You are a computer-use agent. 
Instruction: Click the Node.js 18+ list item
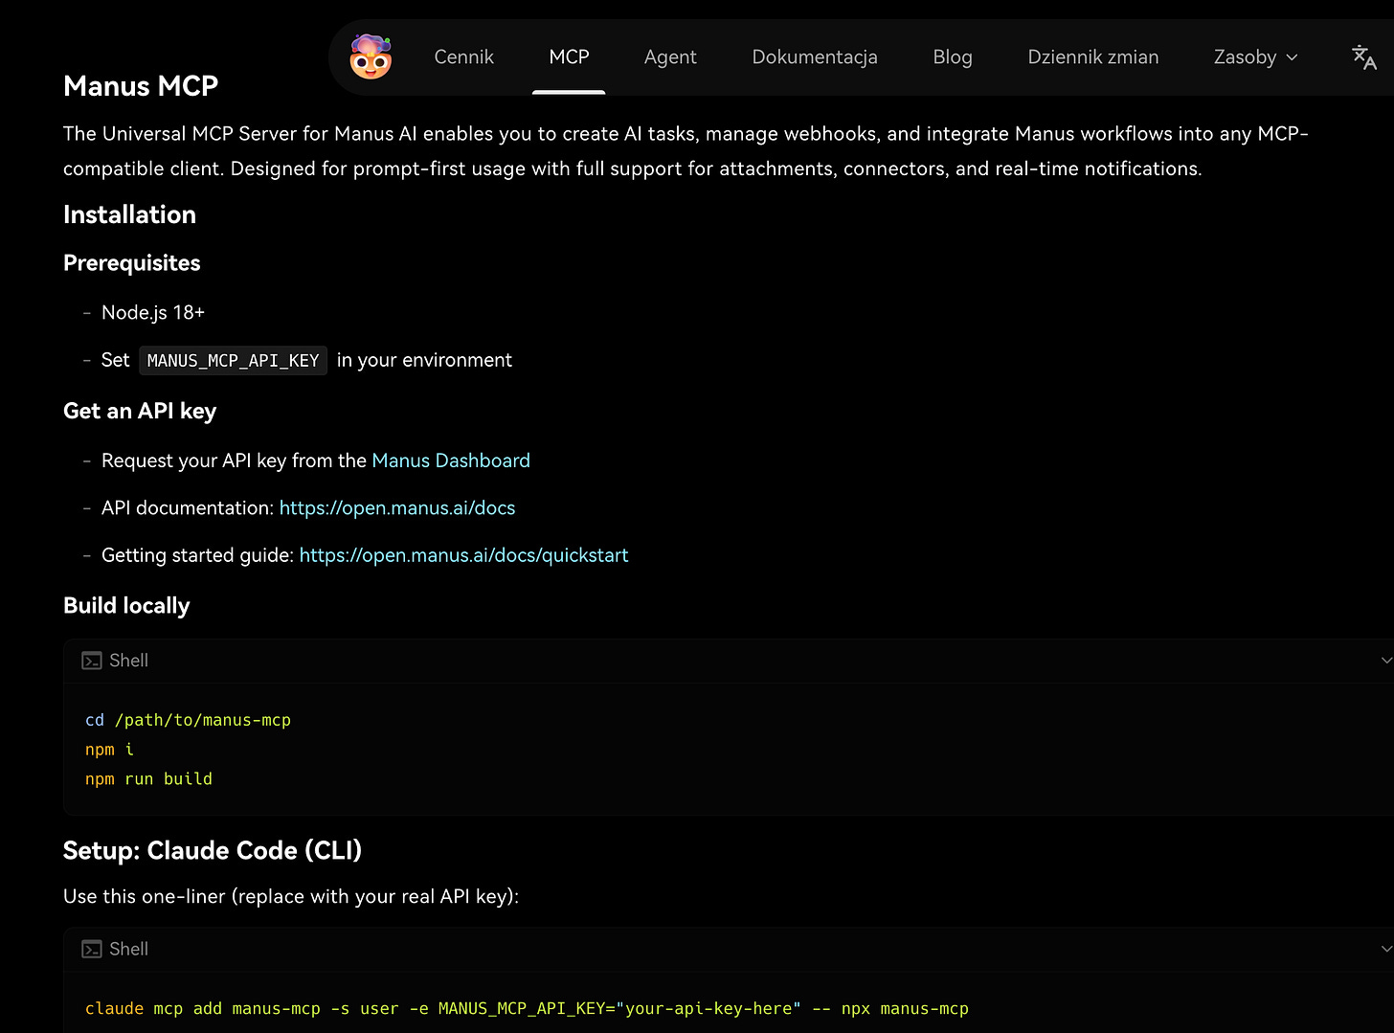click(x=153, y=313)
